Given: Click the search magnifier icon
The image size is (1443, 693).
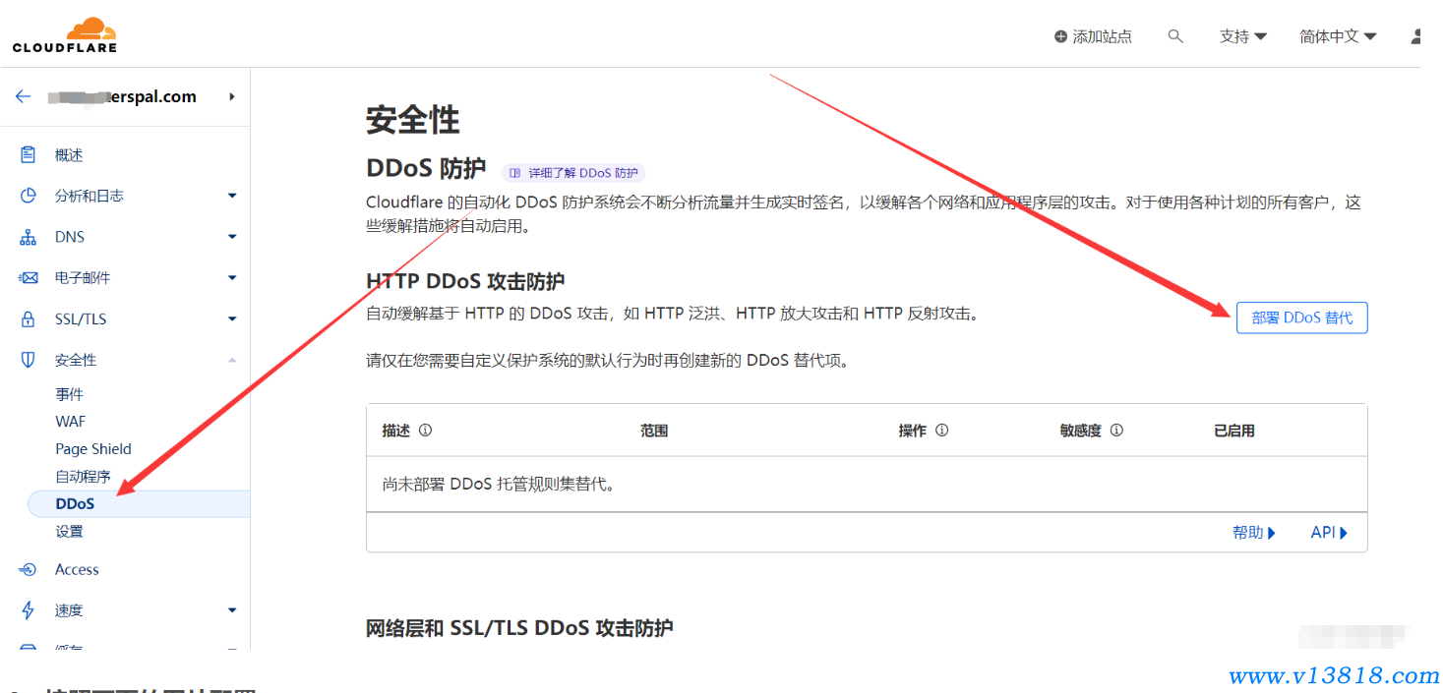Looking at the screenshot, I should [1174, 36].
